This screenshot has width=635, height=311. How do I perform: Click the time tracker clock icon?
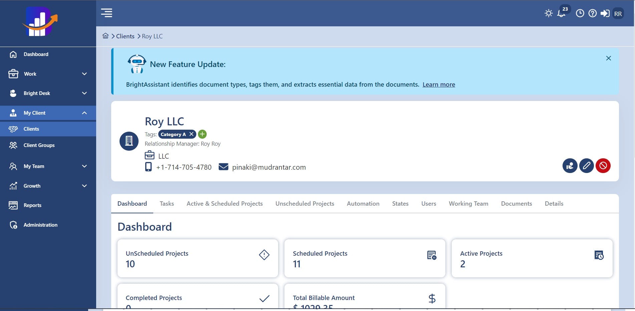point(580,13)
